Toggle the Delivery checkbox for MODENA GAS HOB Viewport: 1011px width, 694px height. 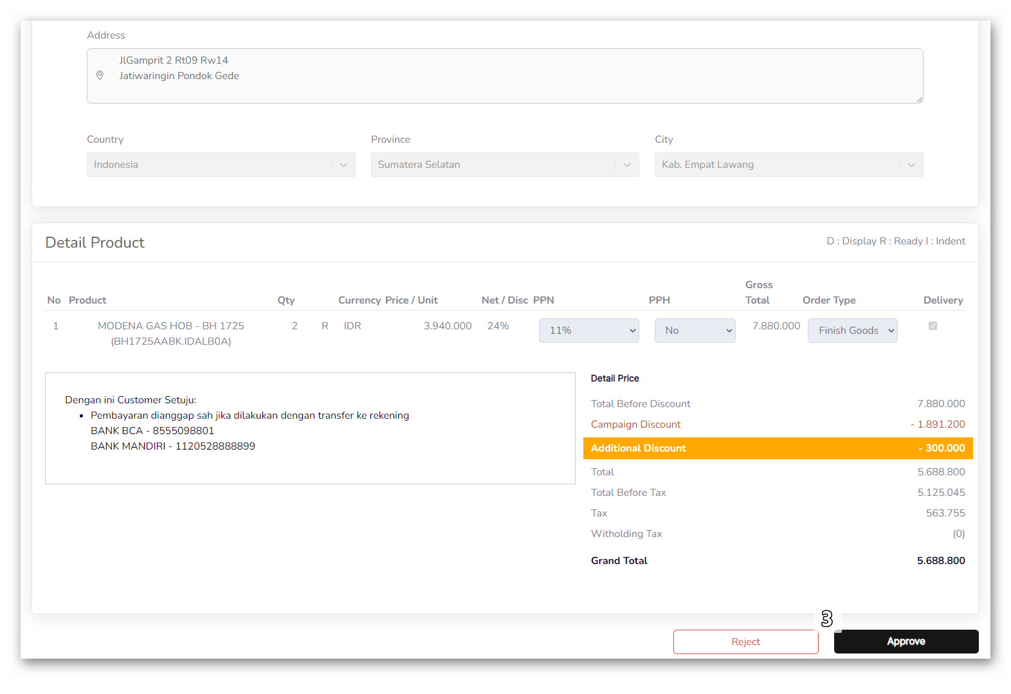pos(933,326)
